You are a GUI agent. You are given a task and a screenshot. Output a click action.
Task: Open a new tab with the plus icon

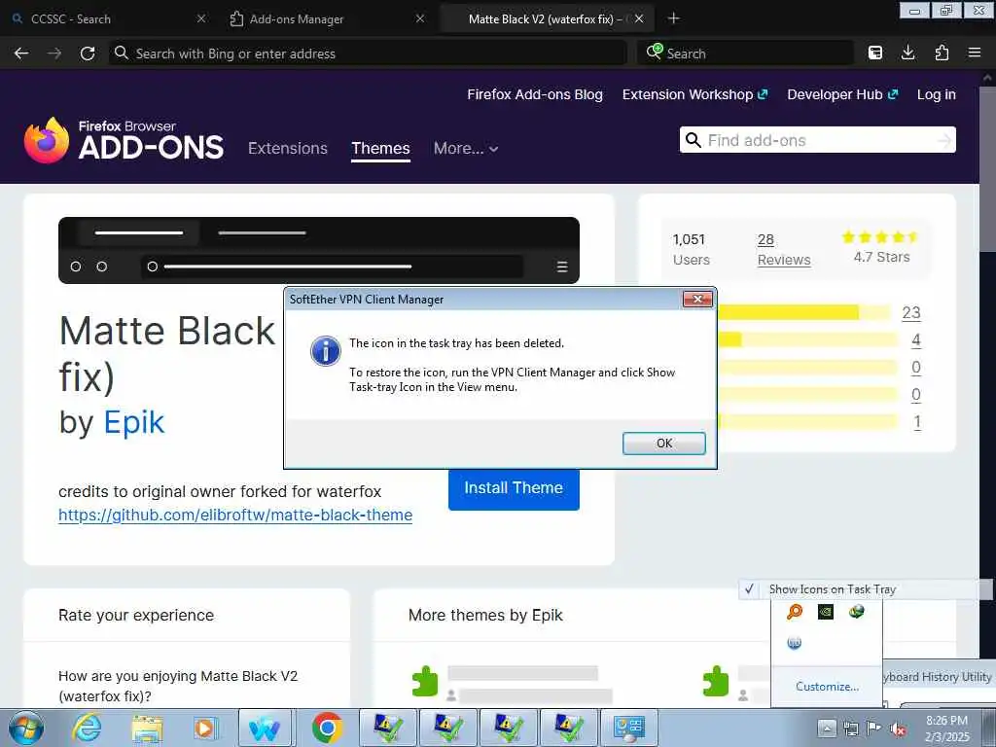[674, 18]
